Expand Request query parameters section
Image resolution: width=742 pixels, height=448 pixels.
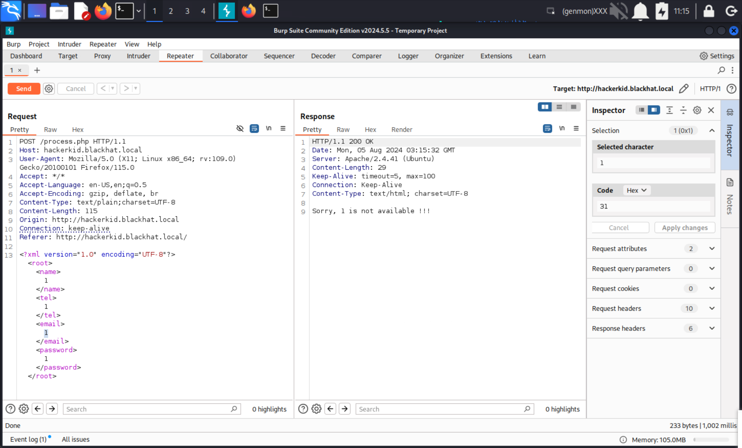pos(653,268)
